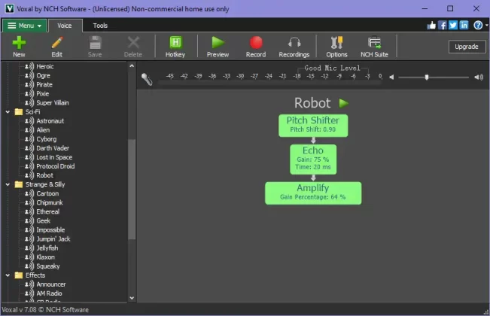Screen dimensions: 490x316
Task: Select the Robot voice in list
Action: pyautogui.click(x=44, y=175)
